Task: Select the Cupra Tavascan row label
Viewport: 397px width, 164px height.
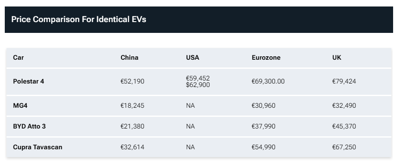Action: (x=38, y=147)
